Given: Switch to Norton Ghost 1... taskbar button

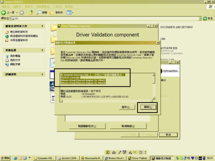Looking at the screenshot, I should pos(115,158).
